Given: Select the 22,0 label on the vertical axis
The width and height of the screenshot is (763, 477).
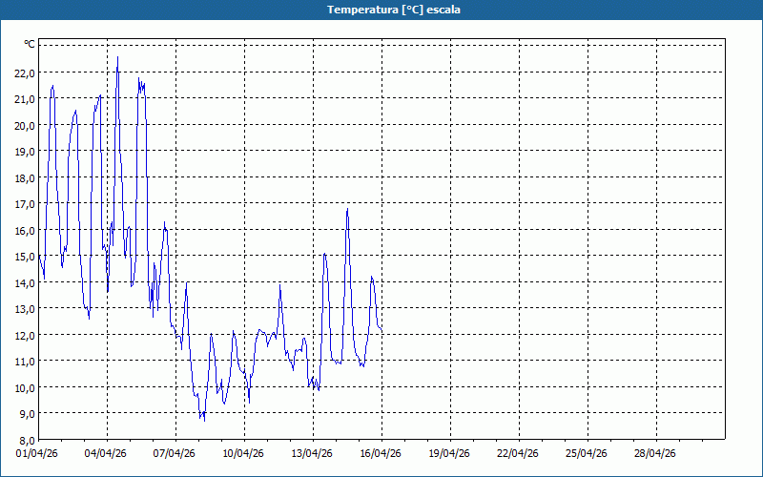Looking at the screenshot, I should (24, 73).
